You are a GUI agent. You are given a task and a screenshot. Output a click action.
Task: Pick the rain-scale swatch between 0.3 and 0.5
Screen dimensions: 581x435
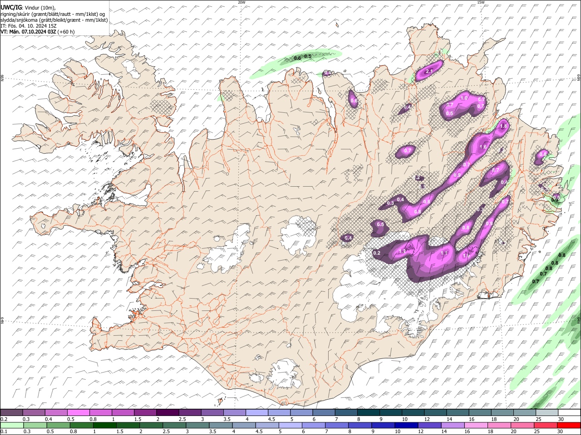click(35, 425)
